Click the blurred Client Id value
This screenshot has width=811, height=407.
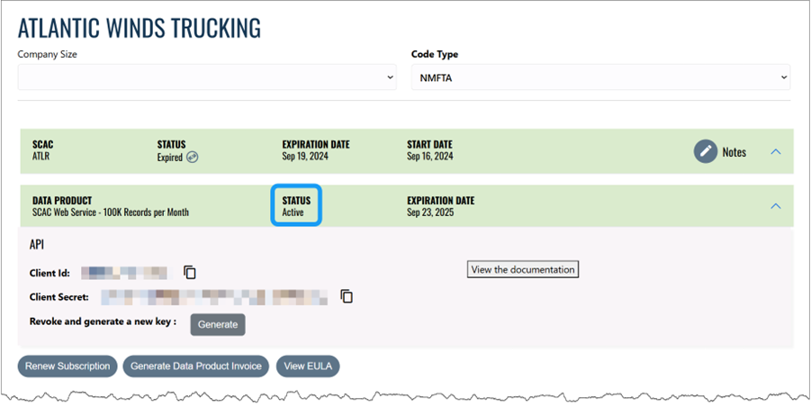point(124,273)
